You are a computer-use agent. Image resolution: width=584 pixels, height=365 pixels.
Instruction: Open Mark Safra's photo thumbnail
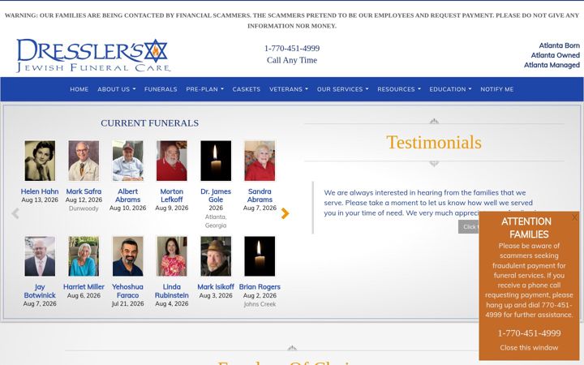tap(84, 161)
